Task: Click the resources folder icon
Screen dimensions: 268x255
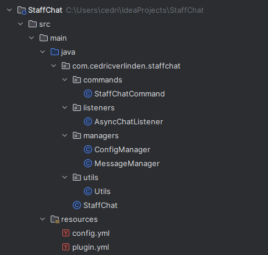Action: point(55,220)
